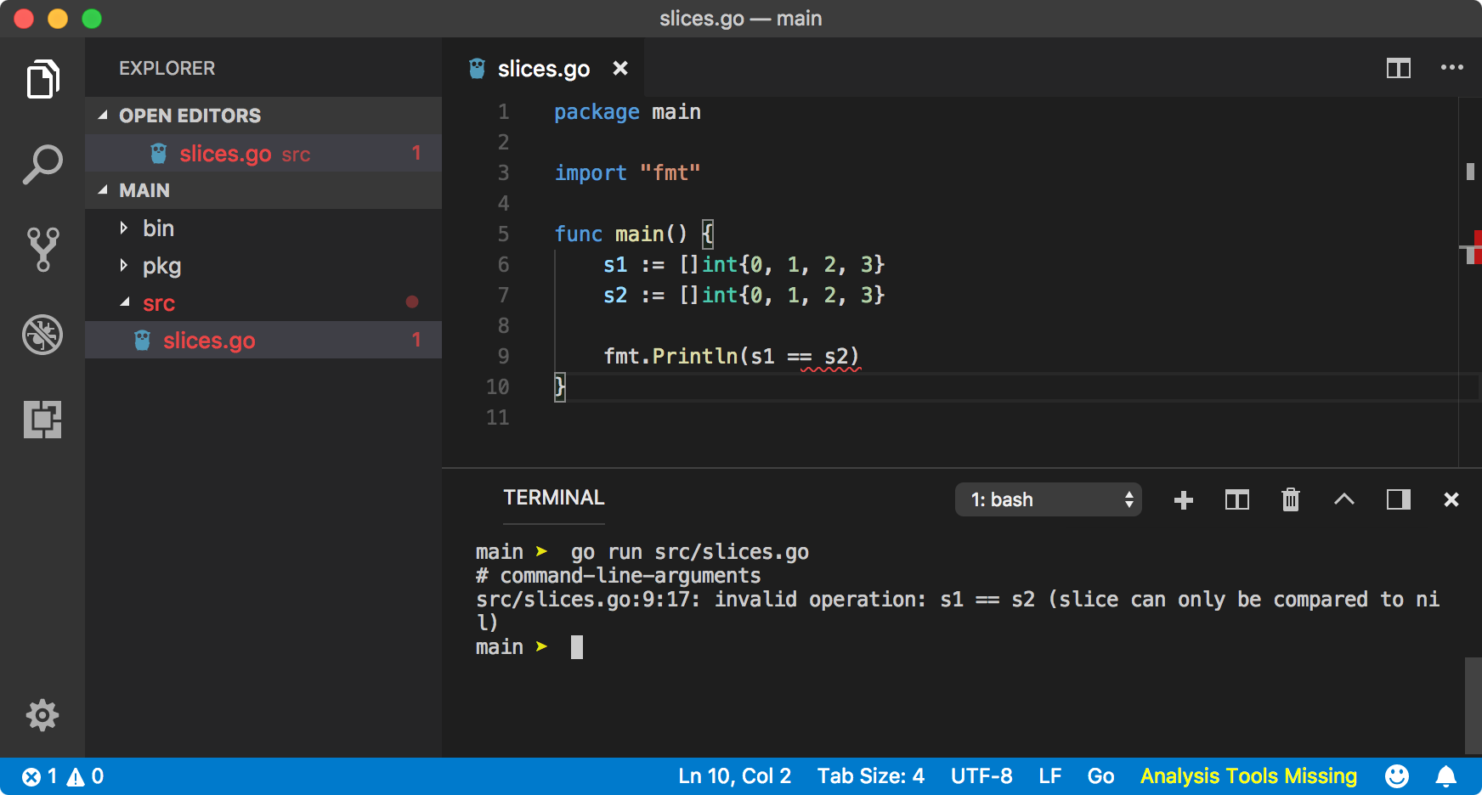Viewport: 1482px width, 795px height.
Task: Click the Extensions icon
Action: tap(42, 420)
